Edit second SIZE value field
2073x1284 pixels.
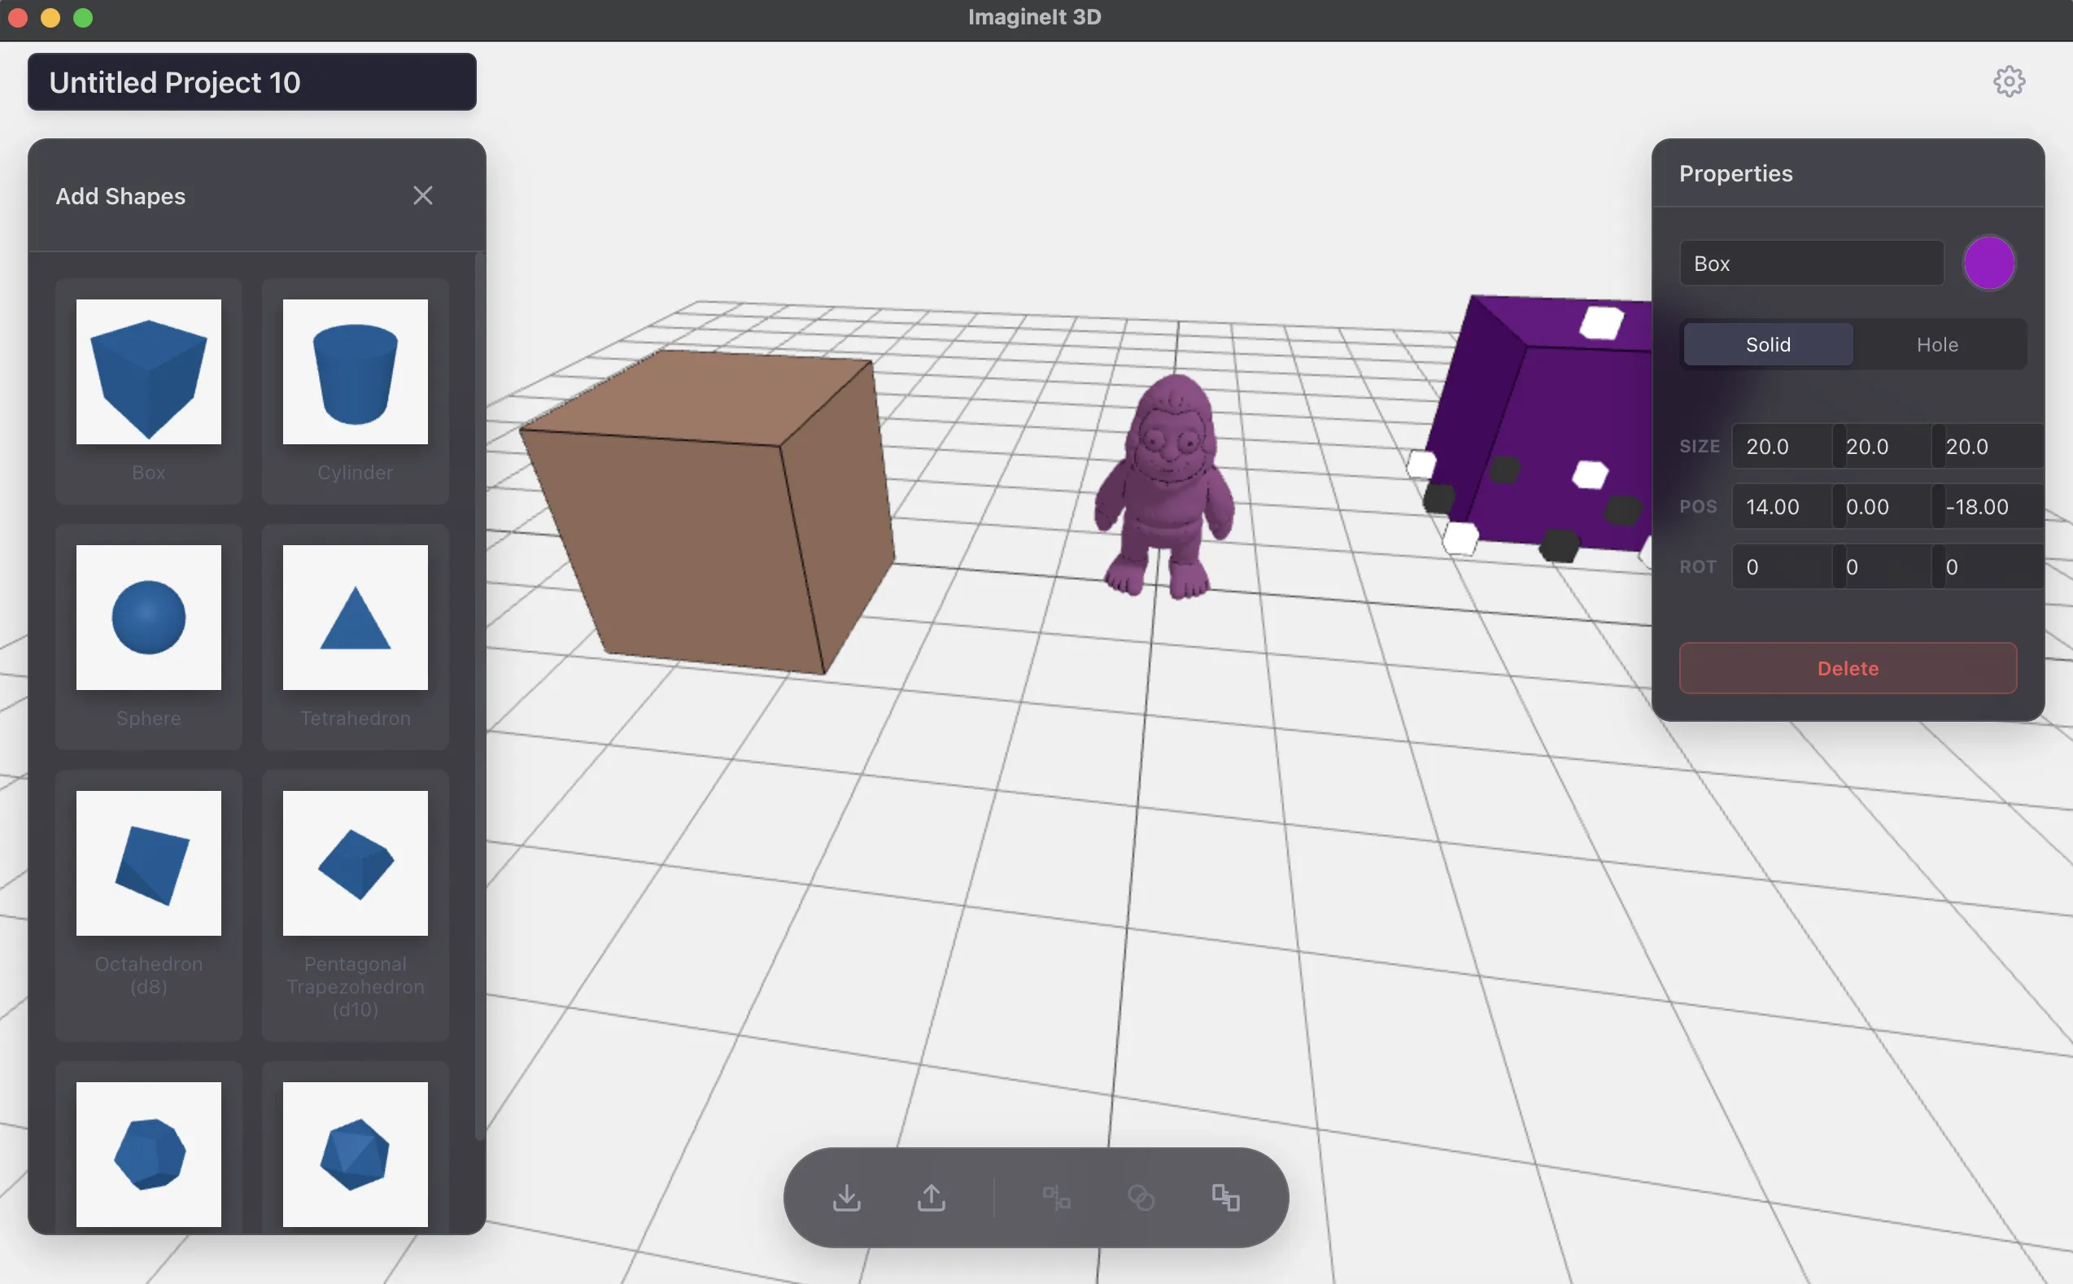coord(1882,446)
